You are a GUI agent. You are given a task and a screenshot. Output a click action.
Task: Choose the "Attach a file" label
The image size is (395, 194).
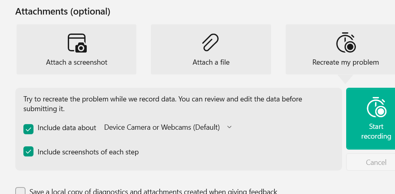211,62
